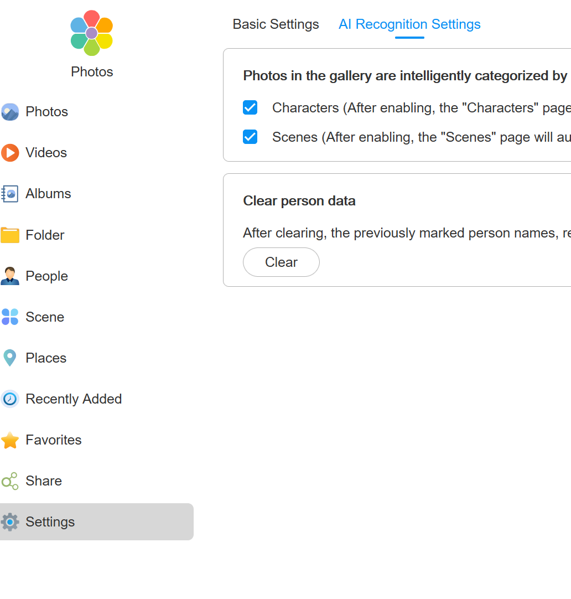Open Places using the map pin icon

pos(10,358)
